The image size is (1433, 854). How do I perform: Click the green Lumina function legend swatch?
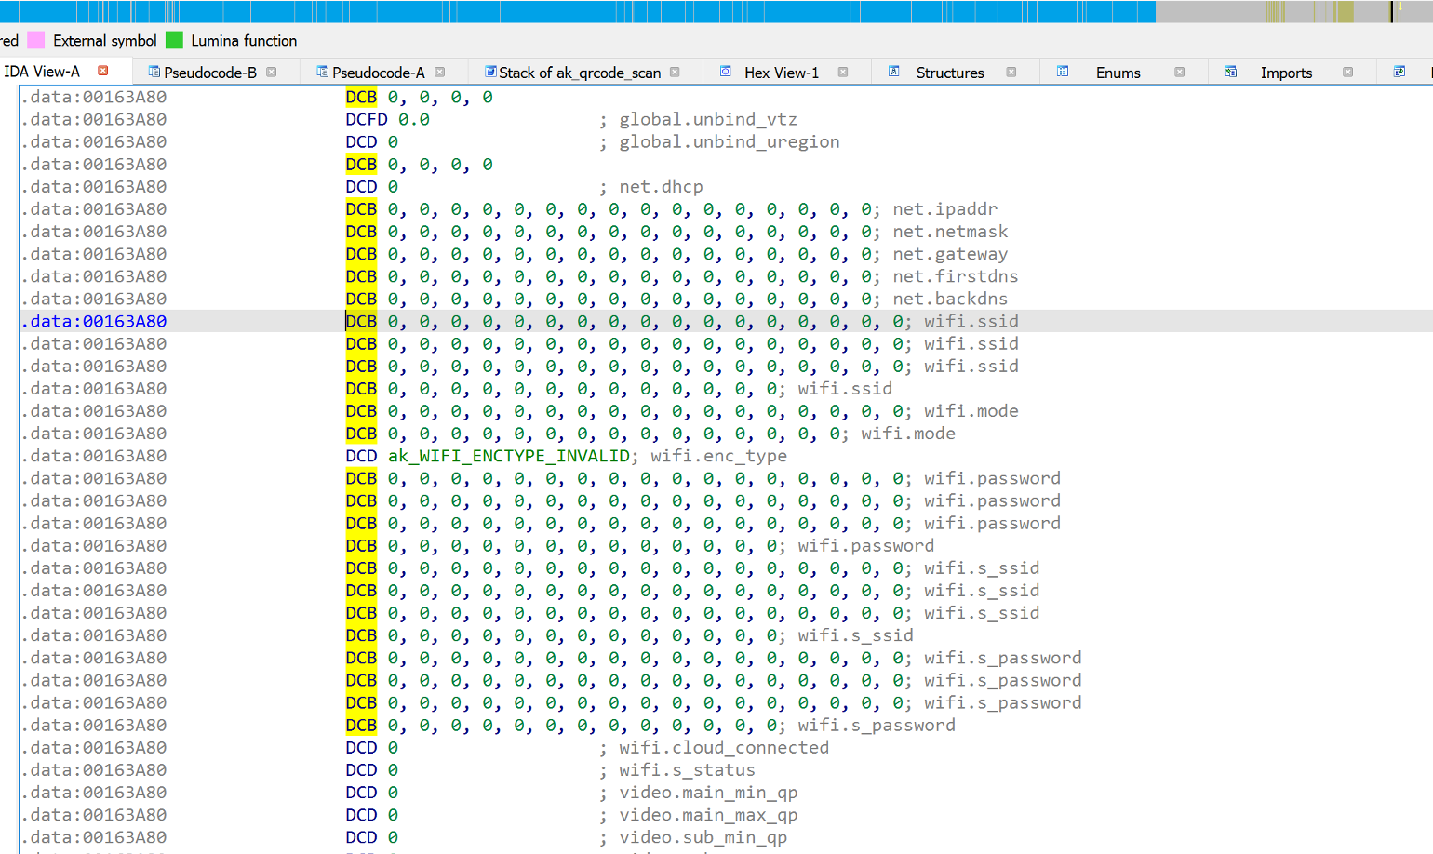click(x=174, y=40)
